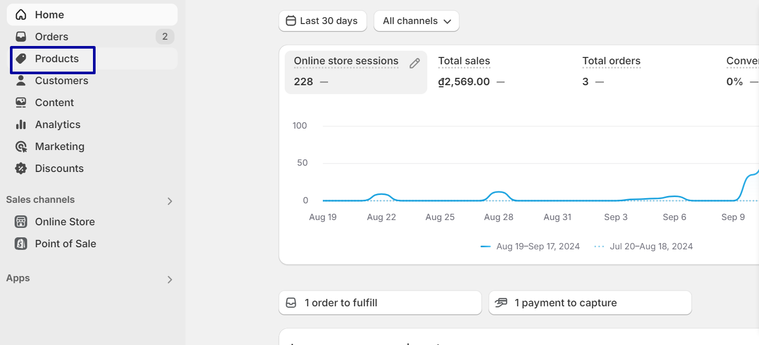
Task: Click the inbox icon on order to fulfill
Action: click(291, 303)
